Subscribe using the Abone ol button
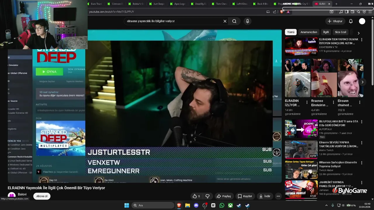This screenshot has width=374, height=210. (42, 196)
